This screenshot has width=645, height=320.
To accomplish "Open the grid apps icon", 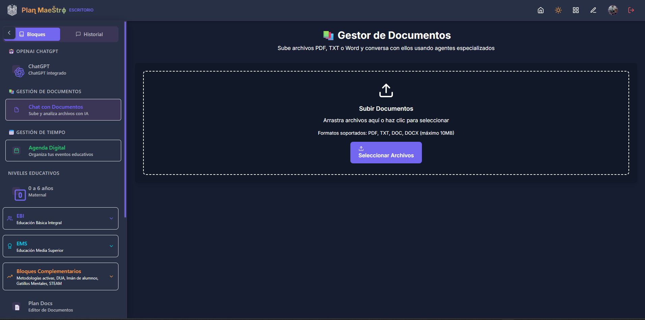I will (x=575, y=10).
